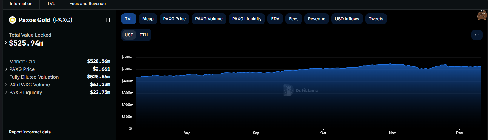The height and width of the screenshot is (140, 488).
Task: Click the $300m y-axis label
Action: [x=127, y=93]
